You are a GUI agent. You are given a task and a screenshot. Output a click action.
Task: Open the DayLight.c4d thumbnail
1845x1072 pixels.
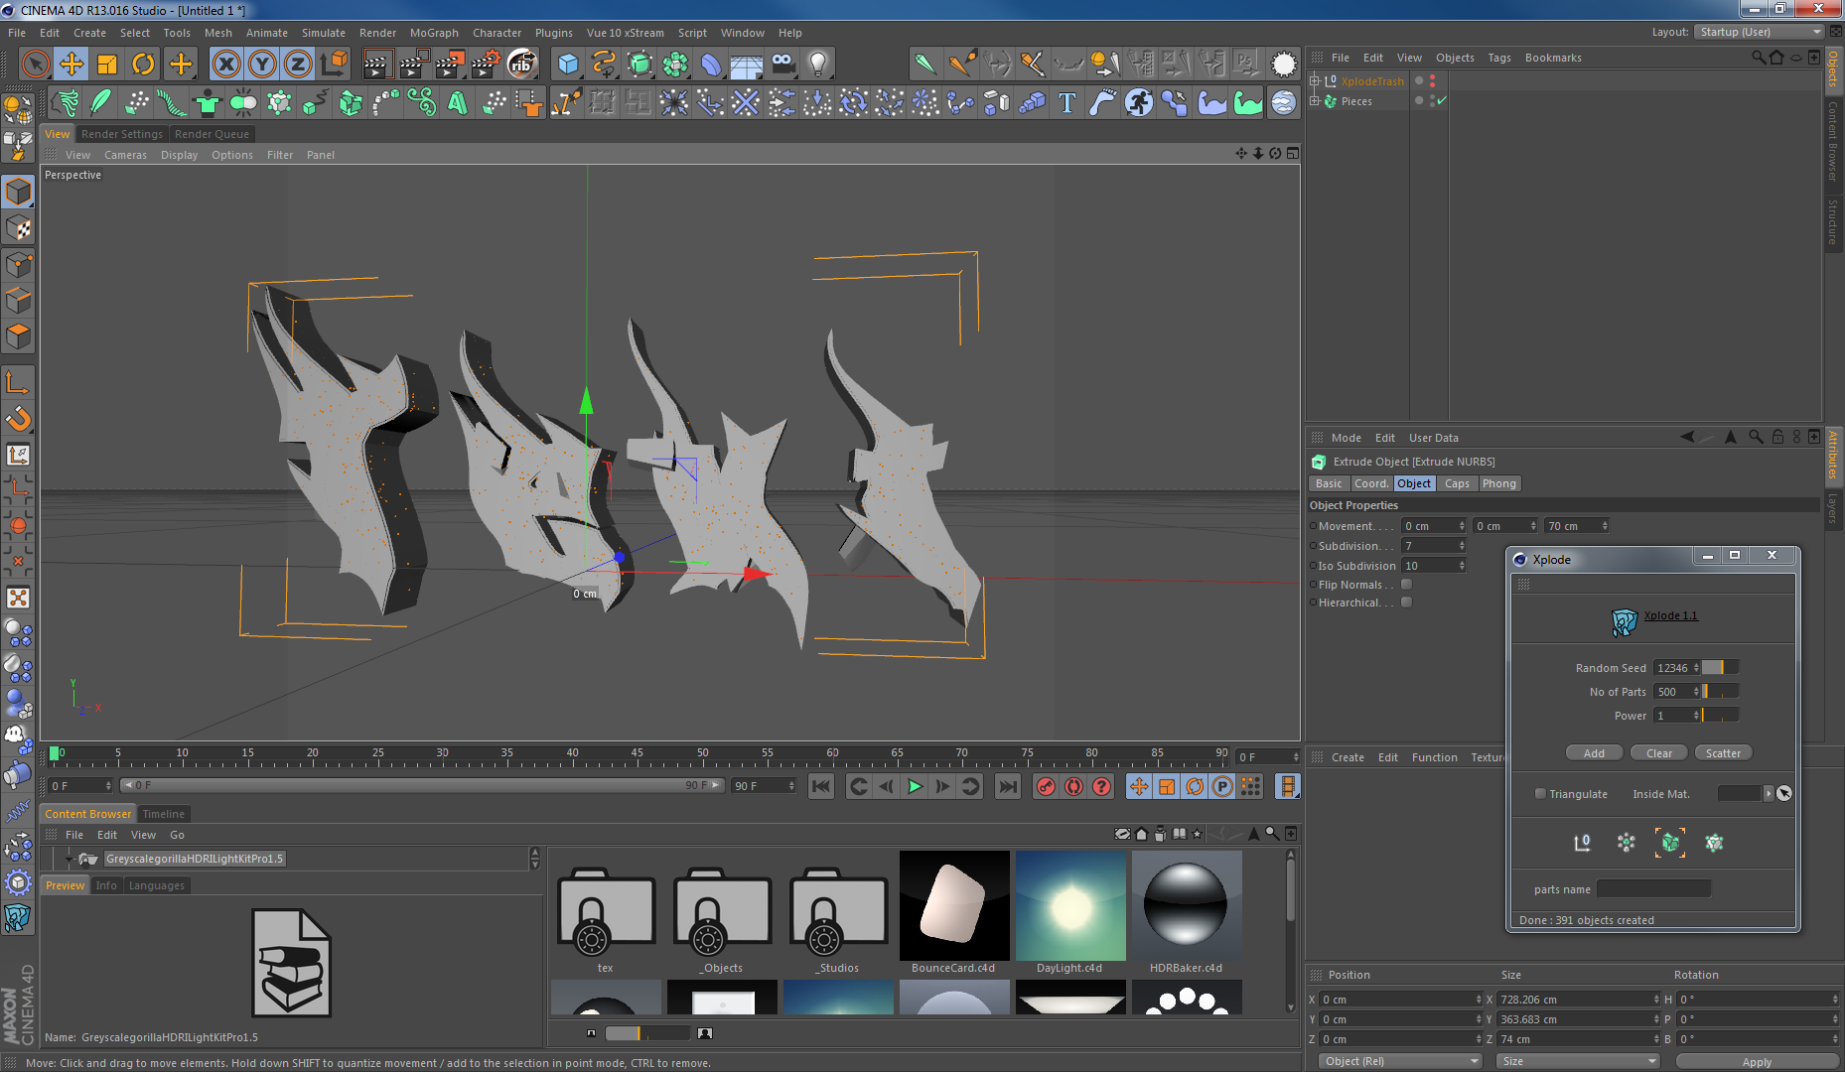(1070, 904)
